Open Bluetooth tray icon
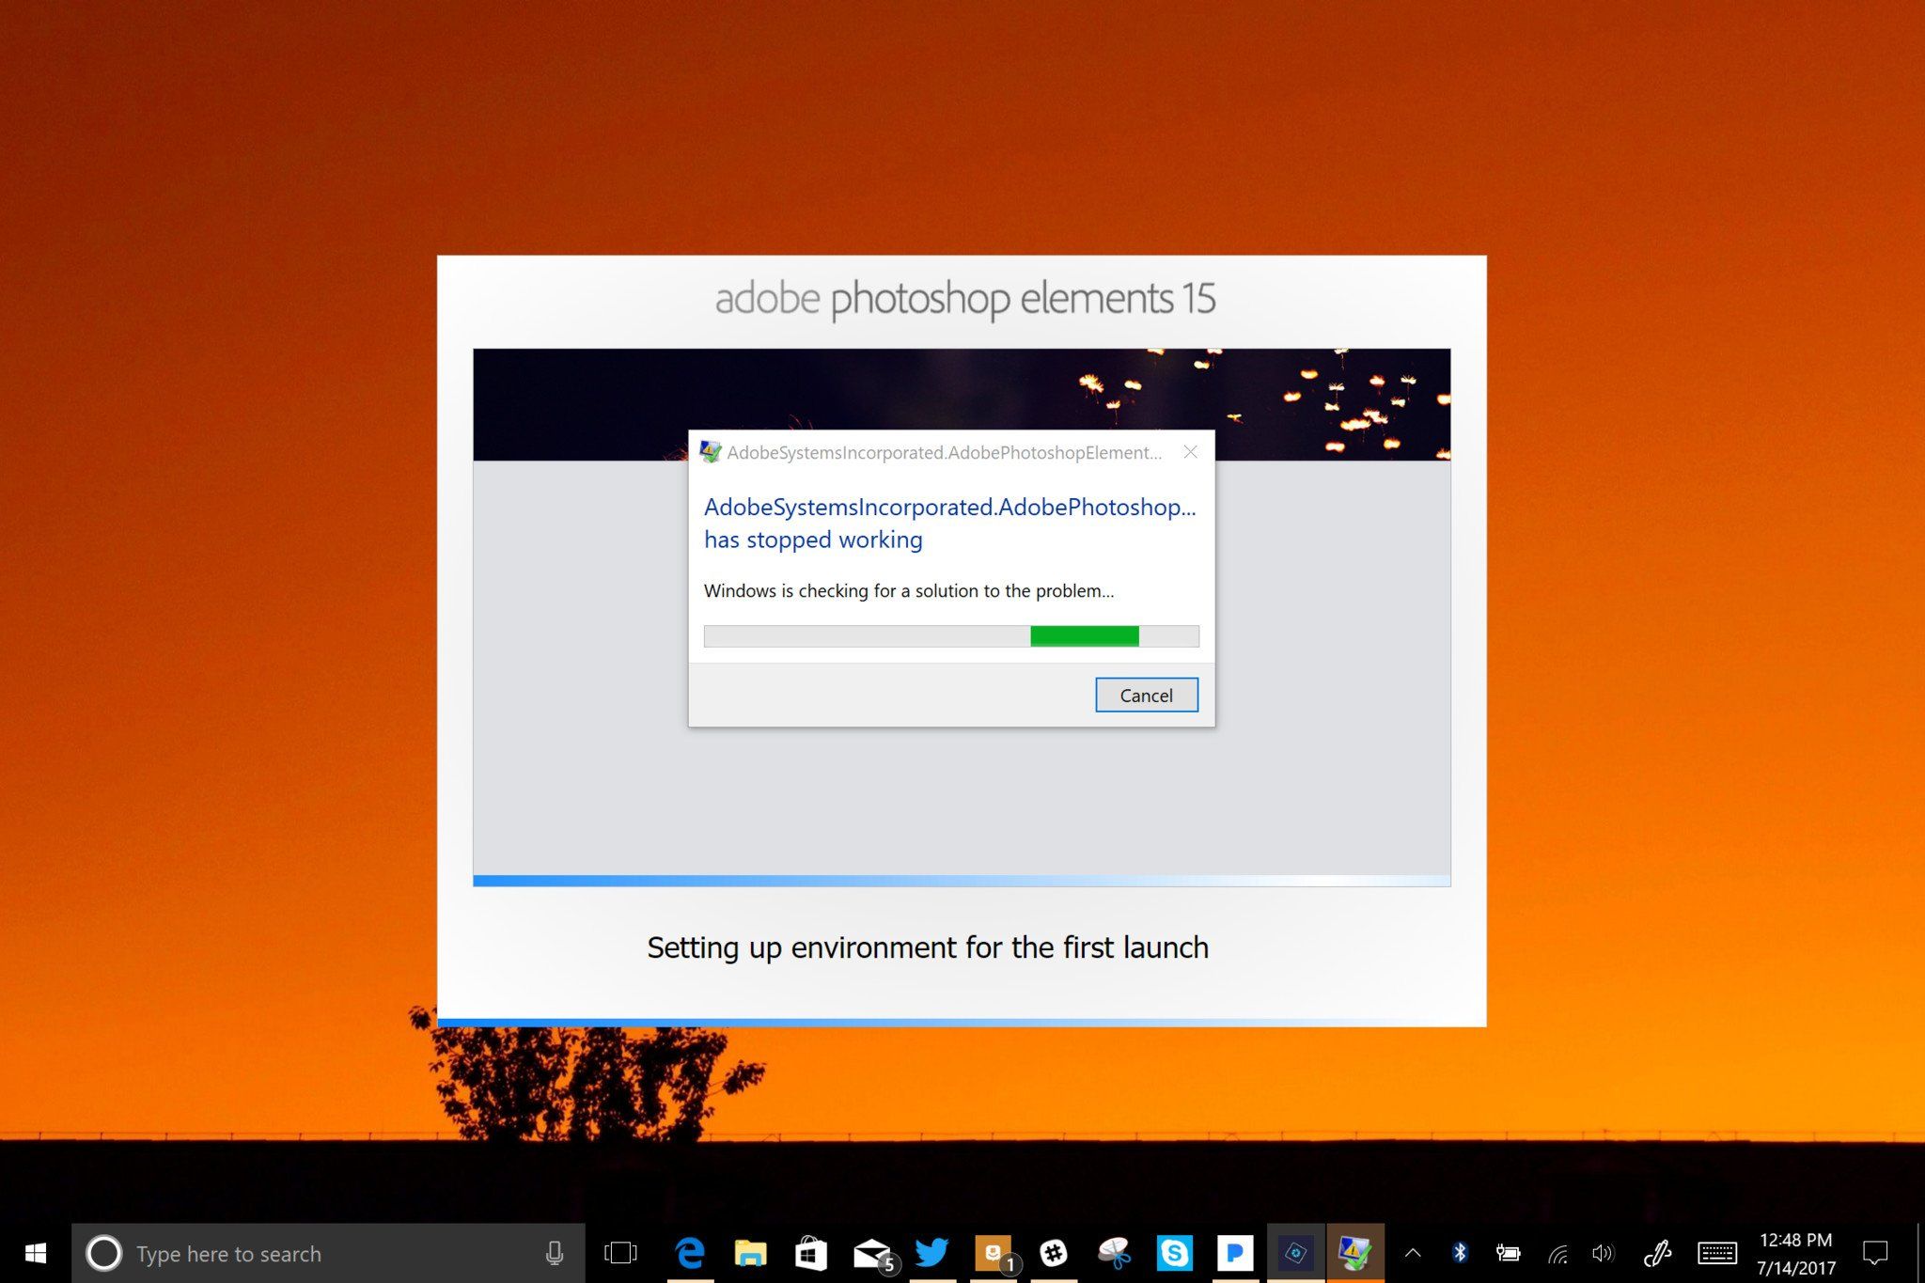 pos(1460,1253)
